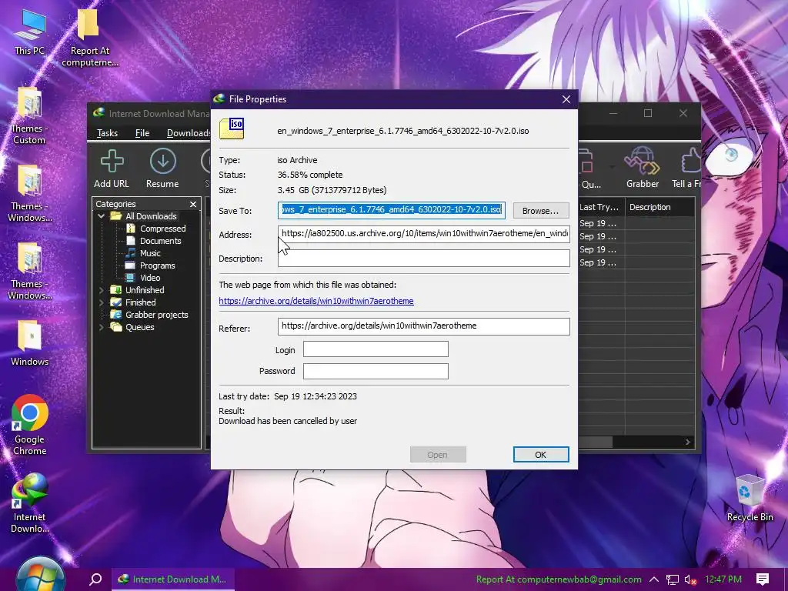Viewport: 788px width, 591px height.
Task: Click the muted volume tray icon
Action: [x=690, y=579]
